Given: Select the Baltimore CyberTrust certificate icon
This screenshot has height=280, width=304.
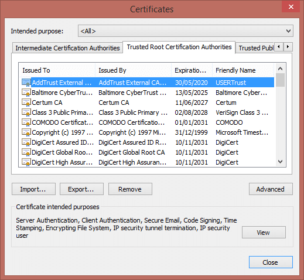Looking at the screenshot, I should (x=26, y=93).
